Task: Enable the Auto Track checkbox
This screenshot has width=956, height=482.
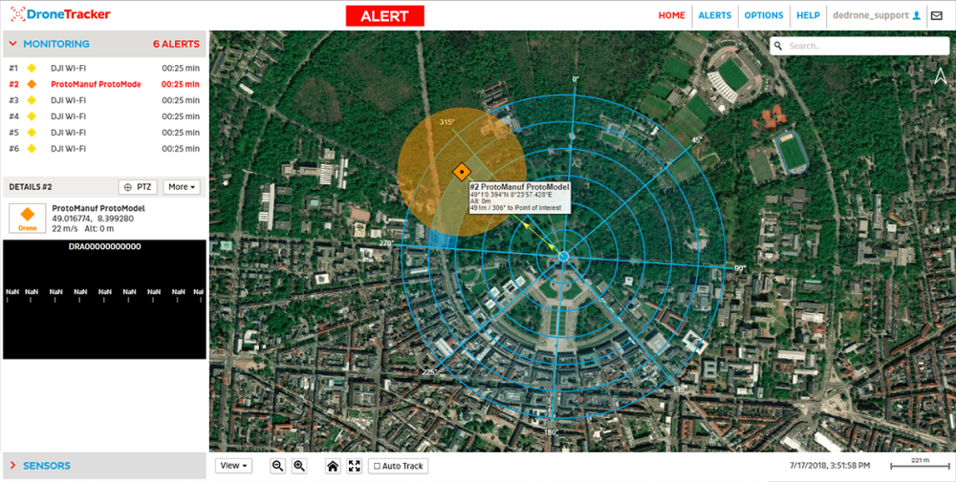Action: coord(378,467)
